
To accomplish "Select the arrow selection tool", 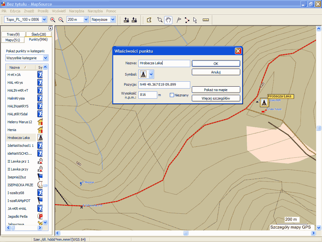I will pos(195,20).
